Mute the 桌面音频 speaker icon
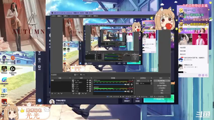This screenshot has height=120, width=214. coord(128,91)
